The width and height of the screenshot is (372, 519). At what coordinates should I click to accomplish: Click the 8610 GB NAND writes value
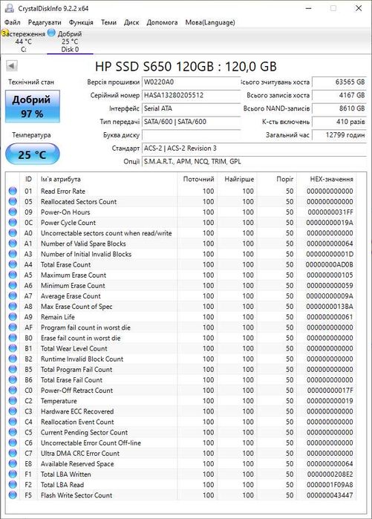pos(339,108)
